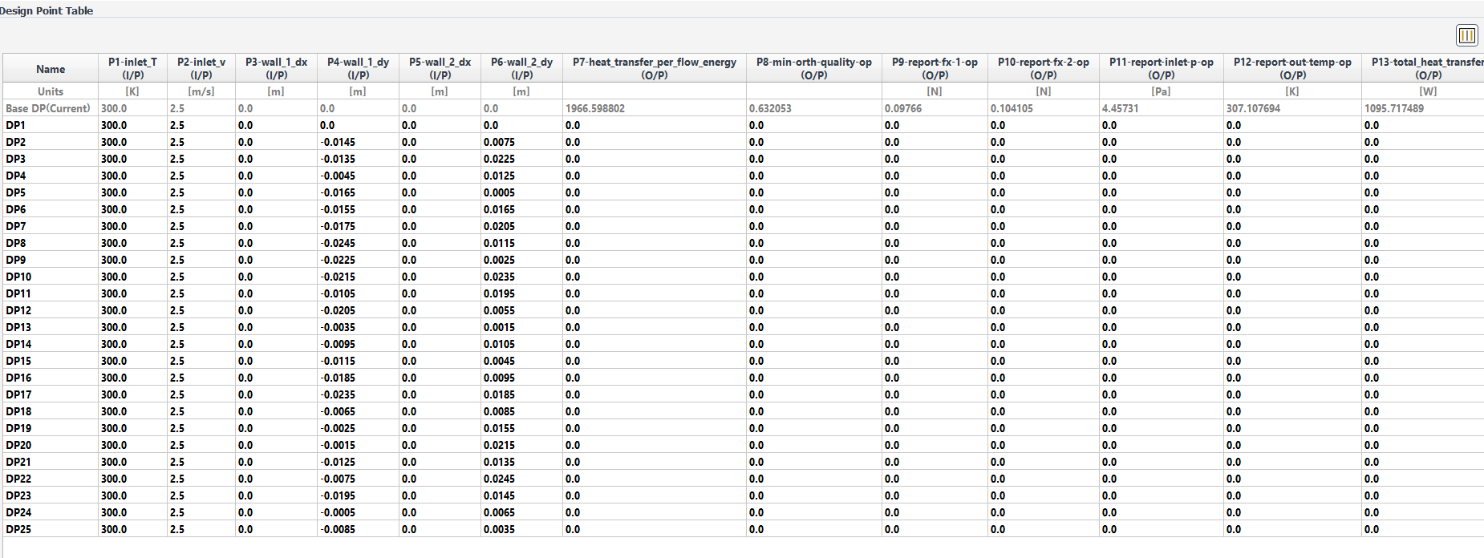Image resolution: width=1484 pixels, height=558 pixels.
Task: Select the DP1 row name
Action: click(x=16, y=125)
